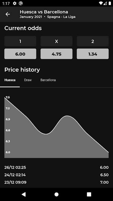Tap the recent apps square button

[x=89, y=194]
